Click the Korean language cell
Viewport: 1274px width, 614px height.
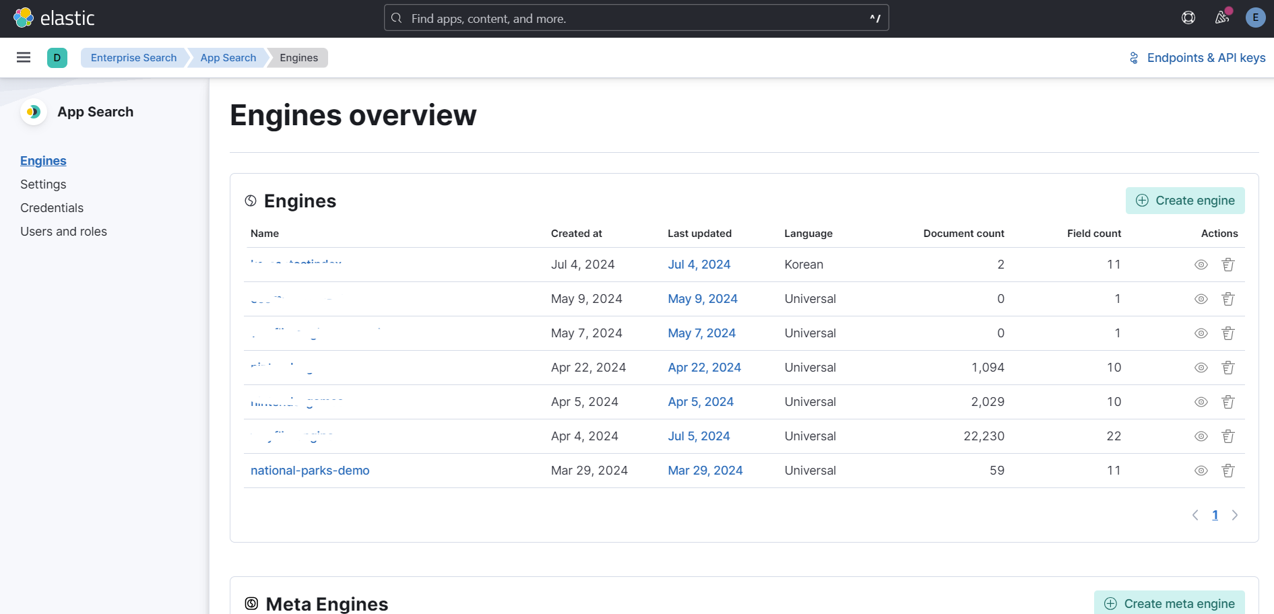coord(804,265)
